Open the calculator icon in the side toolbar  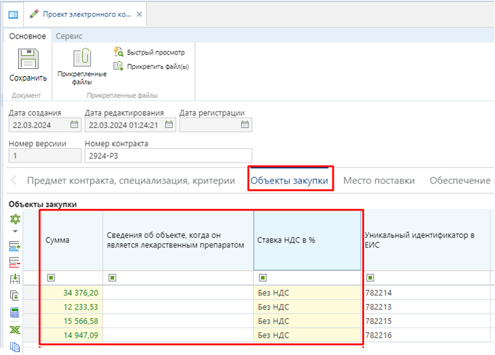(x=15, y=312)
